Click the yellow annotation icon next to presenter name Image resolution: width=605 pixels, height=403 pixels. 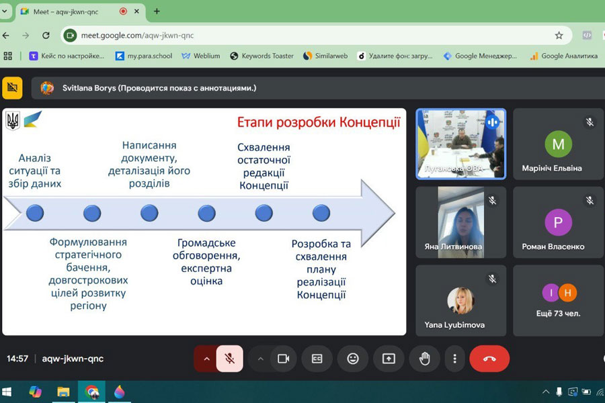tap(12, 88)
